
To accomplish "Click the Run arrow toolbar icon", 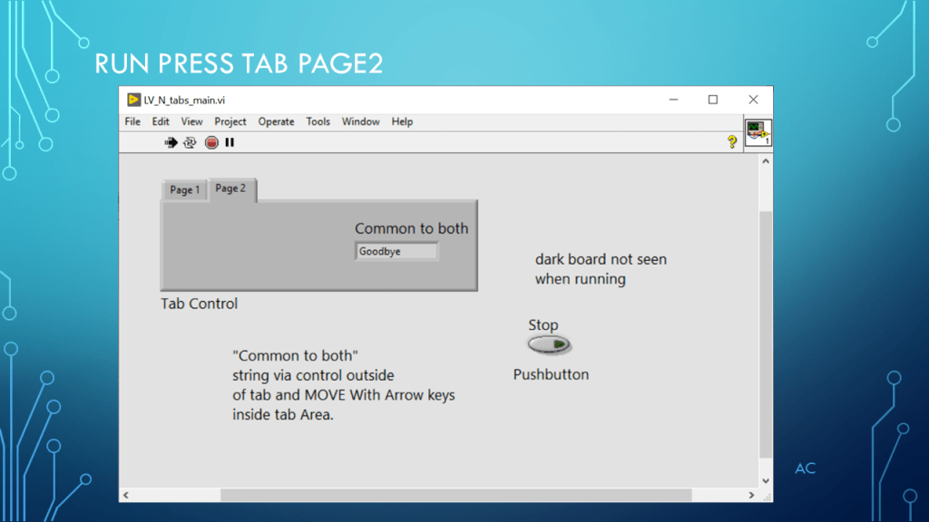I will [171, 142].
